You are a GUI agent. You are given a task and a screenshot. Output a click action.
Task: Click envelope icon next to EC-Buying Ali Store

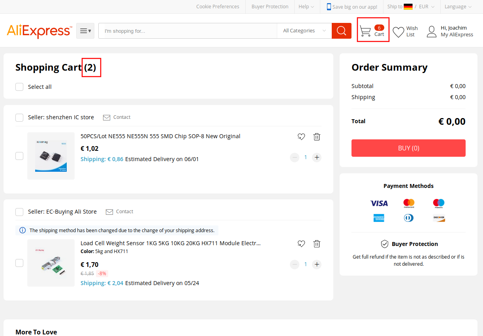pyautogui.click(x=109, y=212)
